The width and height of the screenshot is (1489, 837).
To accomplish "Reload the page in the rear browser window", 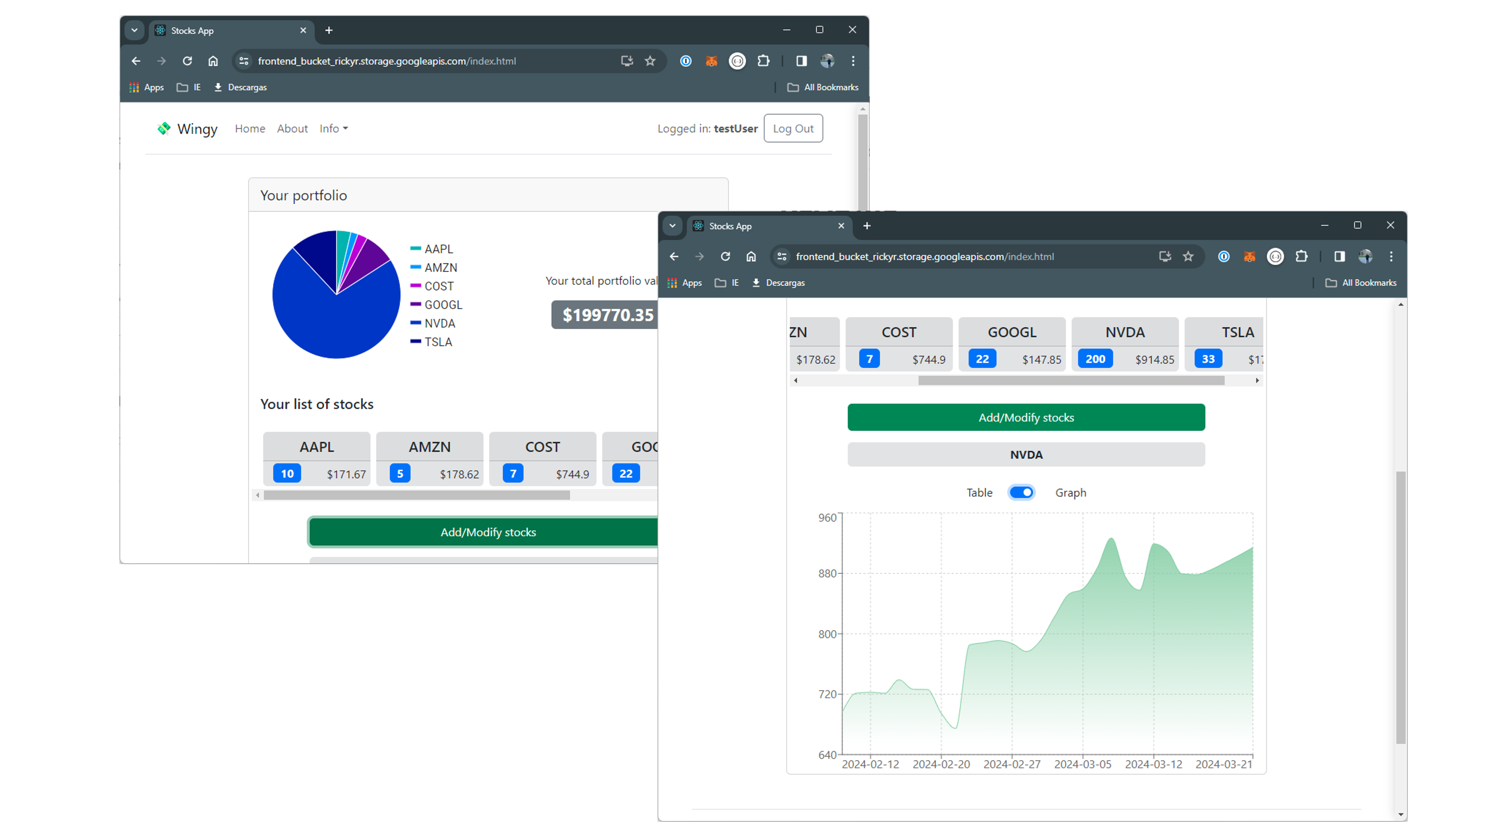I will pyautogui.click(x=187, y=61).
